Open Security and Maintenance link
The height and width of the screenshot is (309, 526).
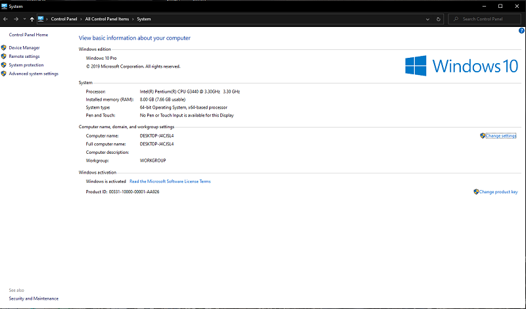coord(34,298)
